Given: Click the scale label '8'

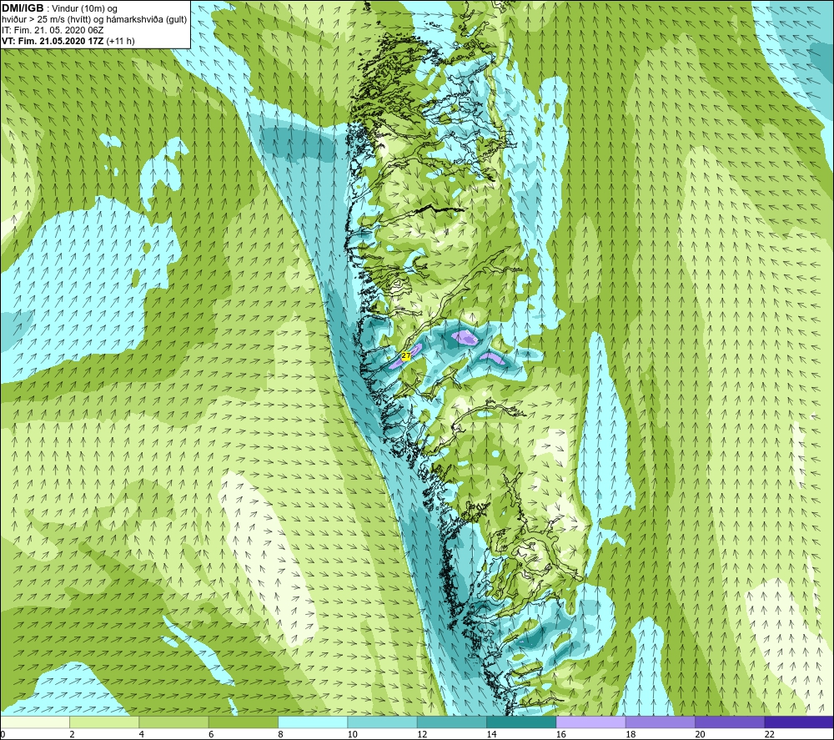Looking at the screenshot, I should pos(280,734).
